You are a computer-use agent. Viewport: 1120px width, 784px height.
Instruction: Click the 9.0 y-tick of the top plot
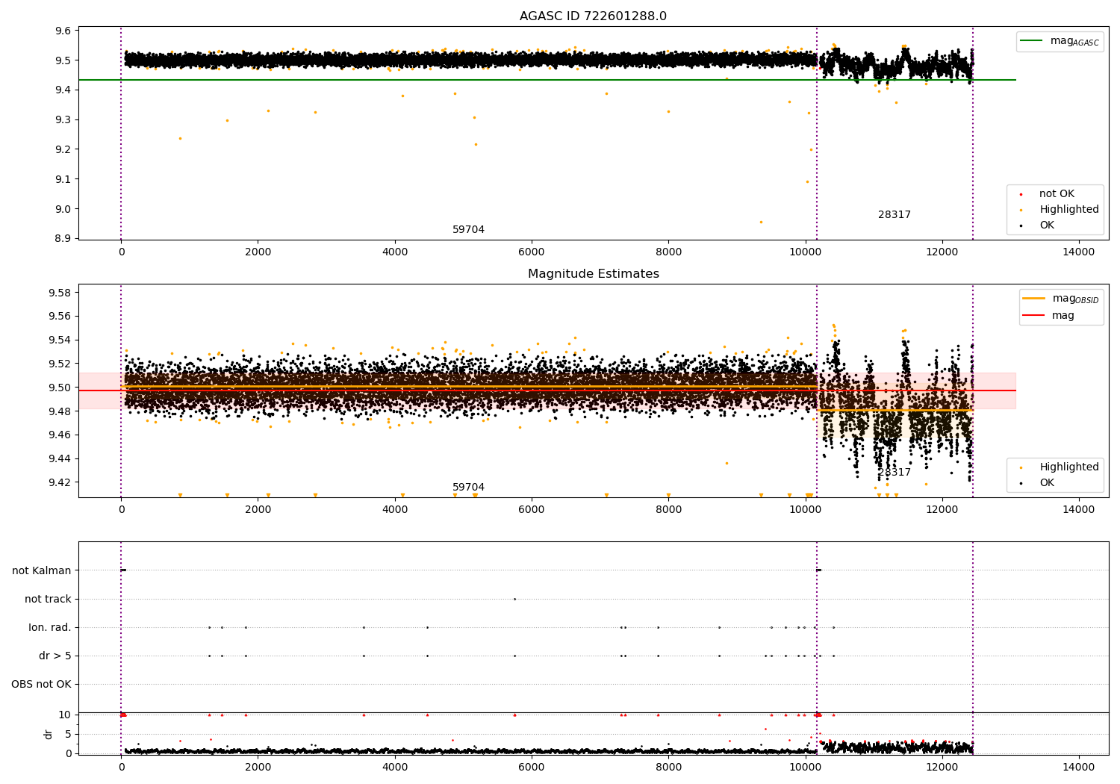click(63, 209)
